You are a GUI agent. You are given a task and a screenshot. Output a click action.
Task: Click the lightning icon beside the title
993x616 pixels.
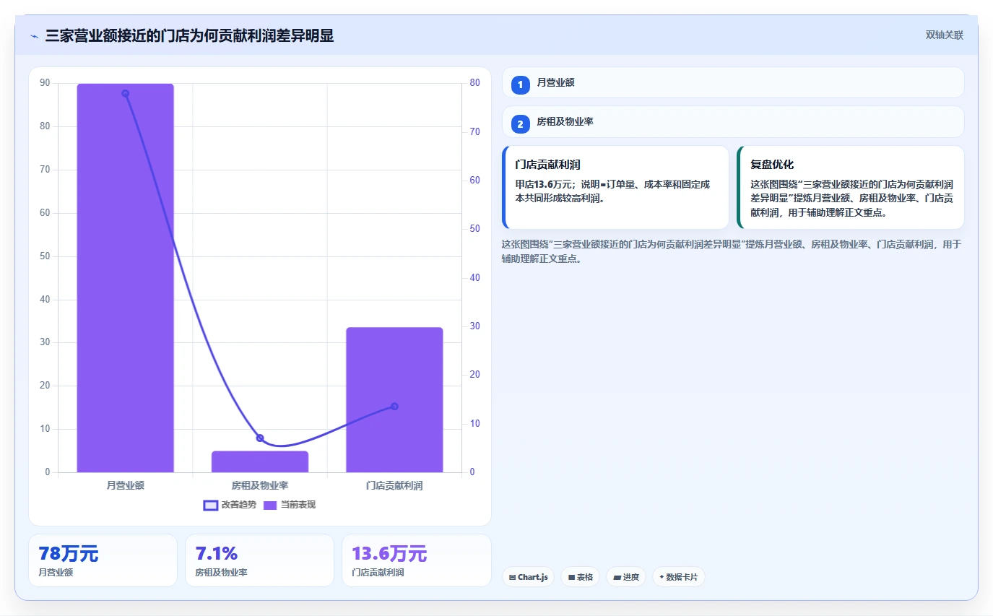(35, 36)
